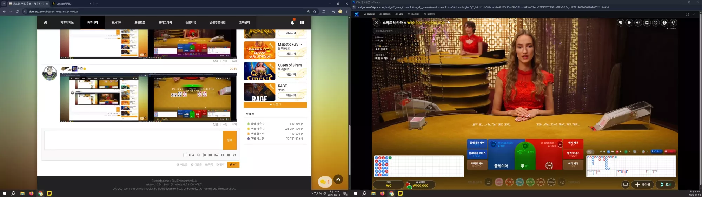Open the 제휴카지노 nav tab
Image resolution: width=702 pixels, height=197 pixels.
67,22
